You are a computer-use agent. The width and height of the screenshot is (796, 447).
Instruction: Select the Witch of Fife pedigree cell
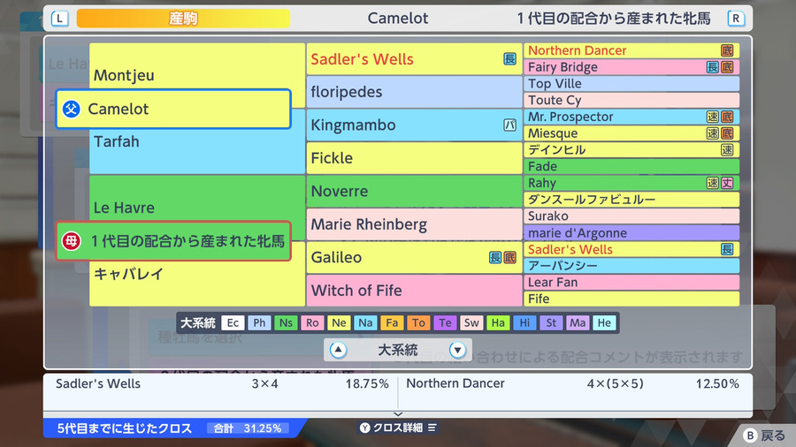[414, 291]
